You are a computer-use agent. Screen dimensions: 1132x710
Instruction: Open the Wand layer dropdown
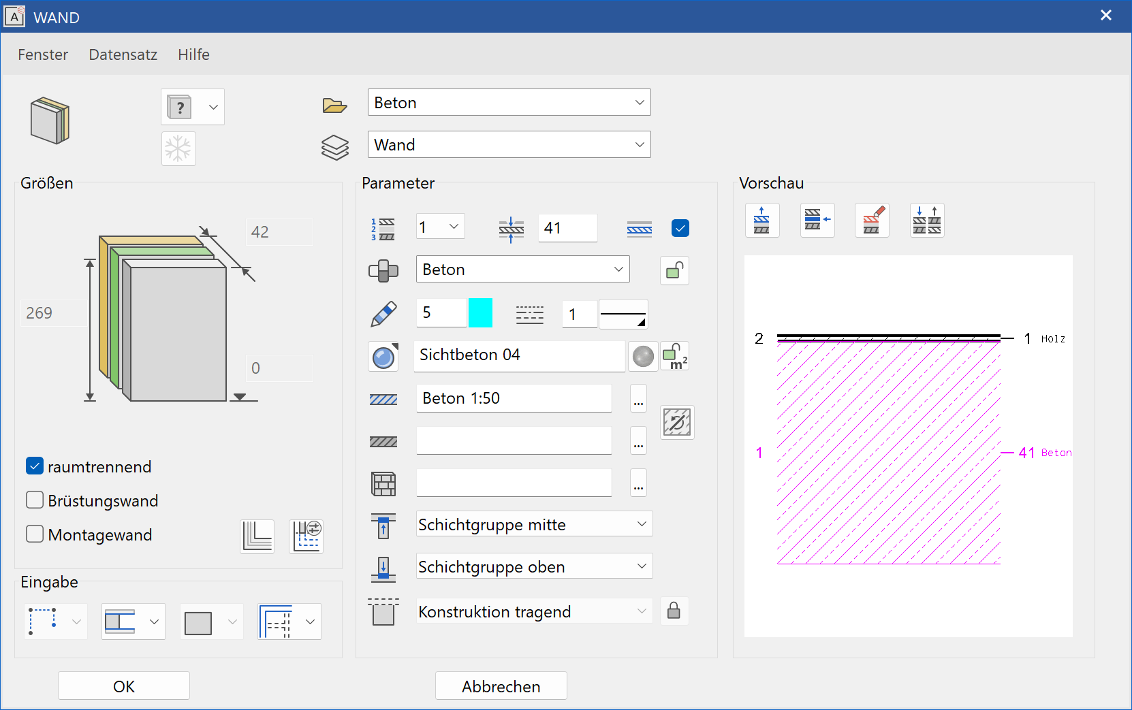pos(509,144)
